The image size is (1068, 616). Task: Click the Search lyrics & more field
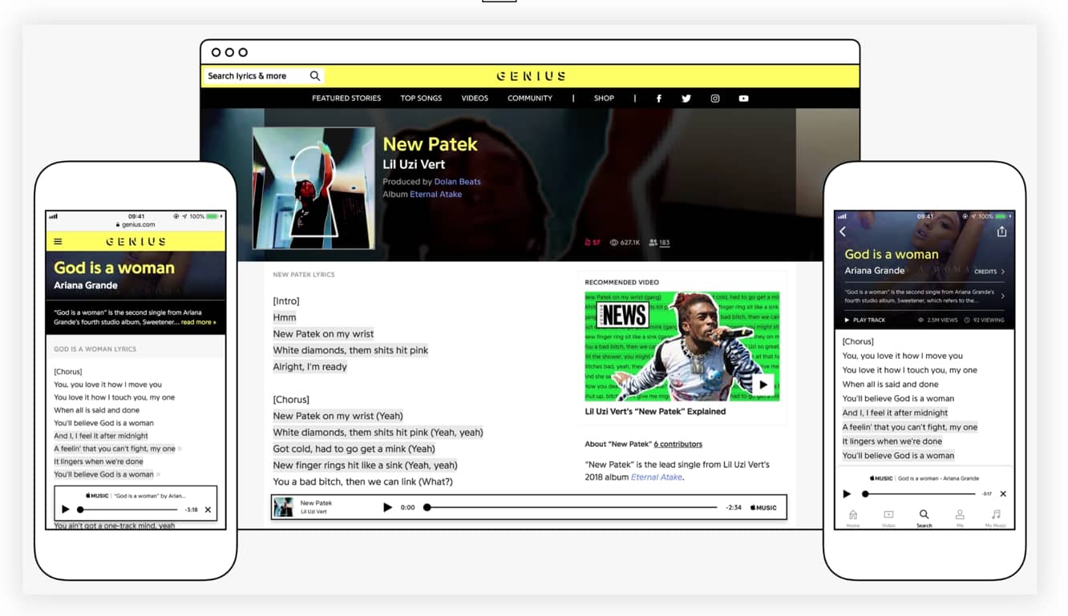coord(253,76)
